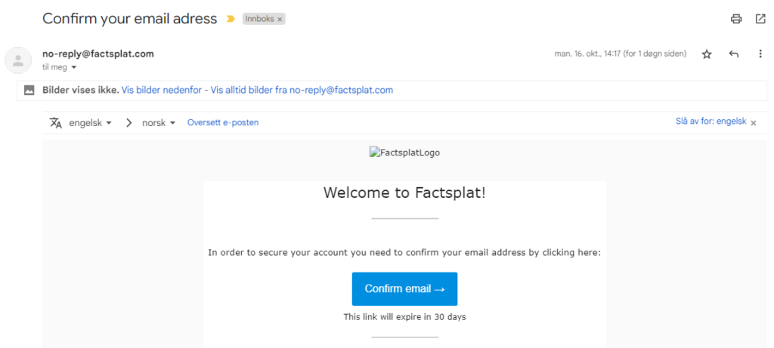
Task: Open email in new window icon
Action: (x=760, y=19)
